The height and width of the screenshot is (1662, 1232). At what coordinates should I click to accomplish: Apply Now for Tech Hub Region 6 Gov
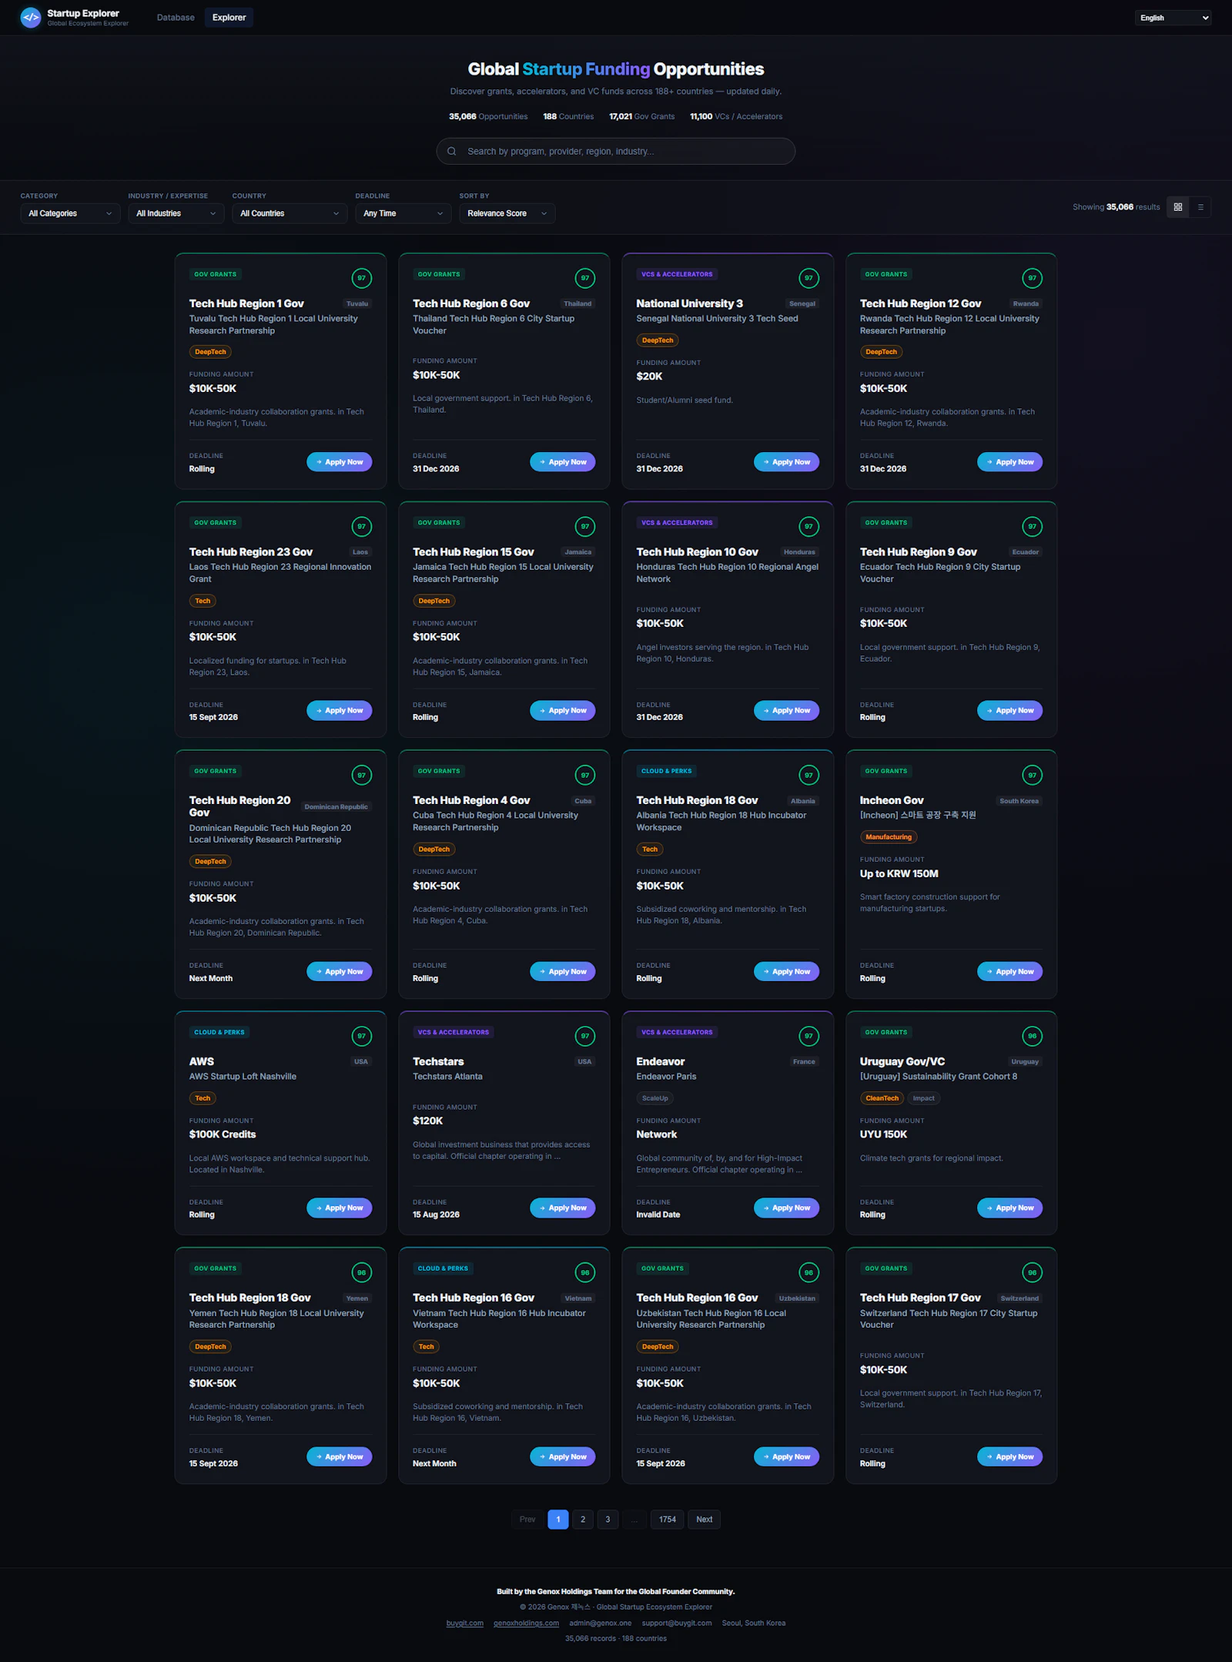[563, 462]
